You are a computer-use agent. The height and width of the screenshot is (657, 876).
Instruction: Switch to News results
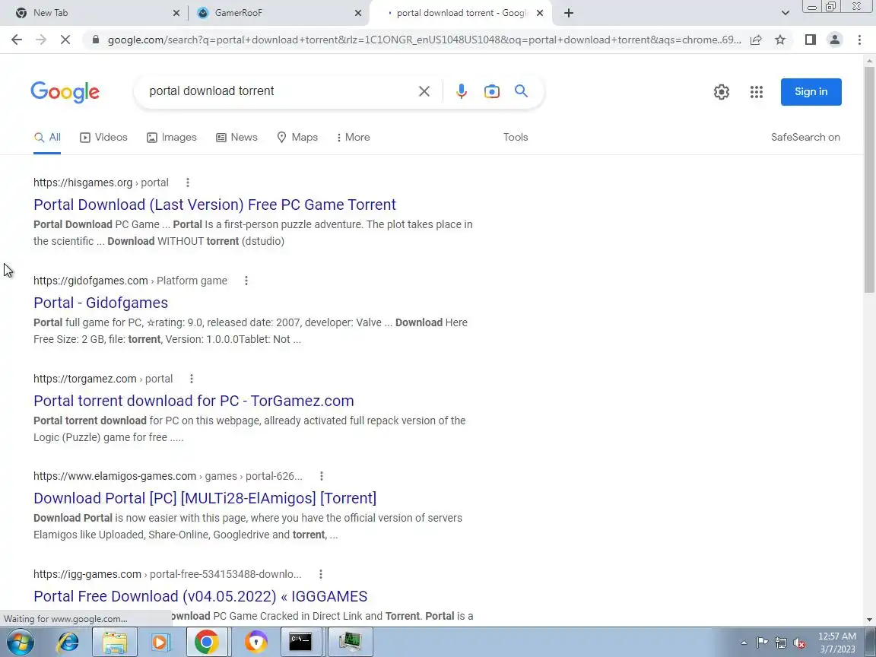237,138
